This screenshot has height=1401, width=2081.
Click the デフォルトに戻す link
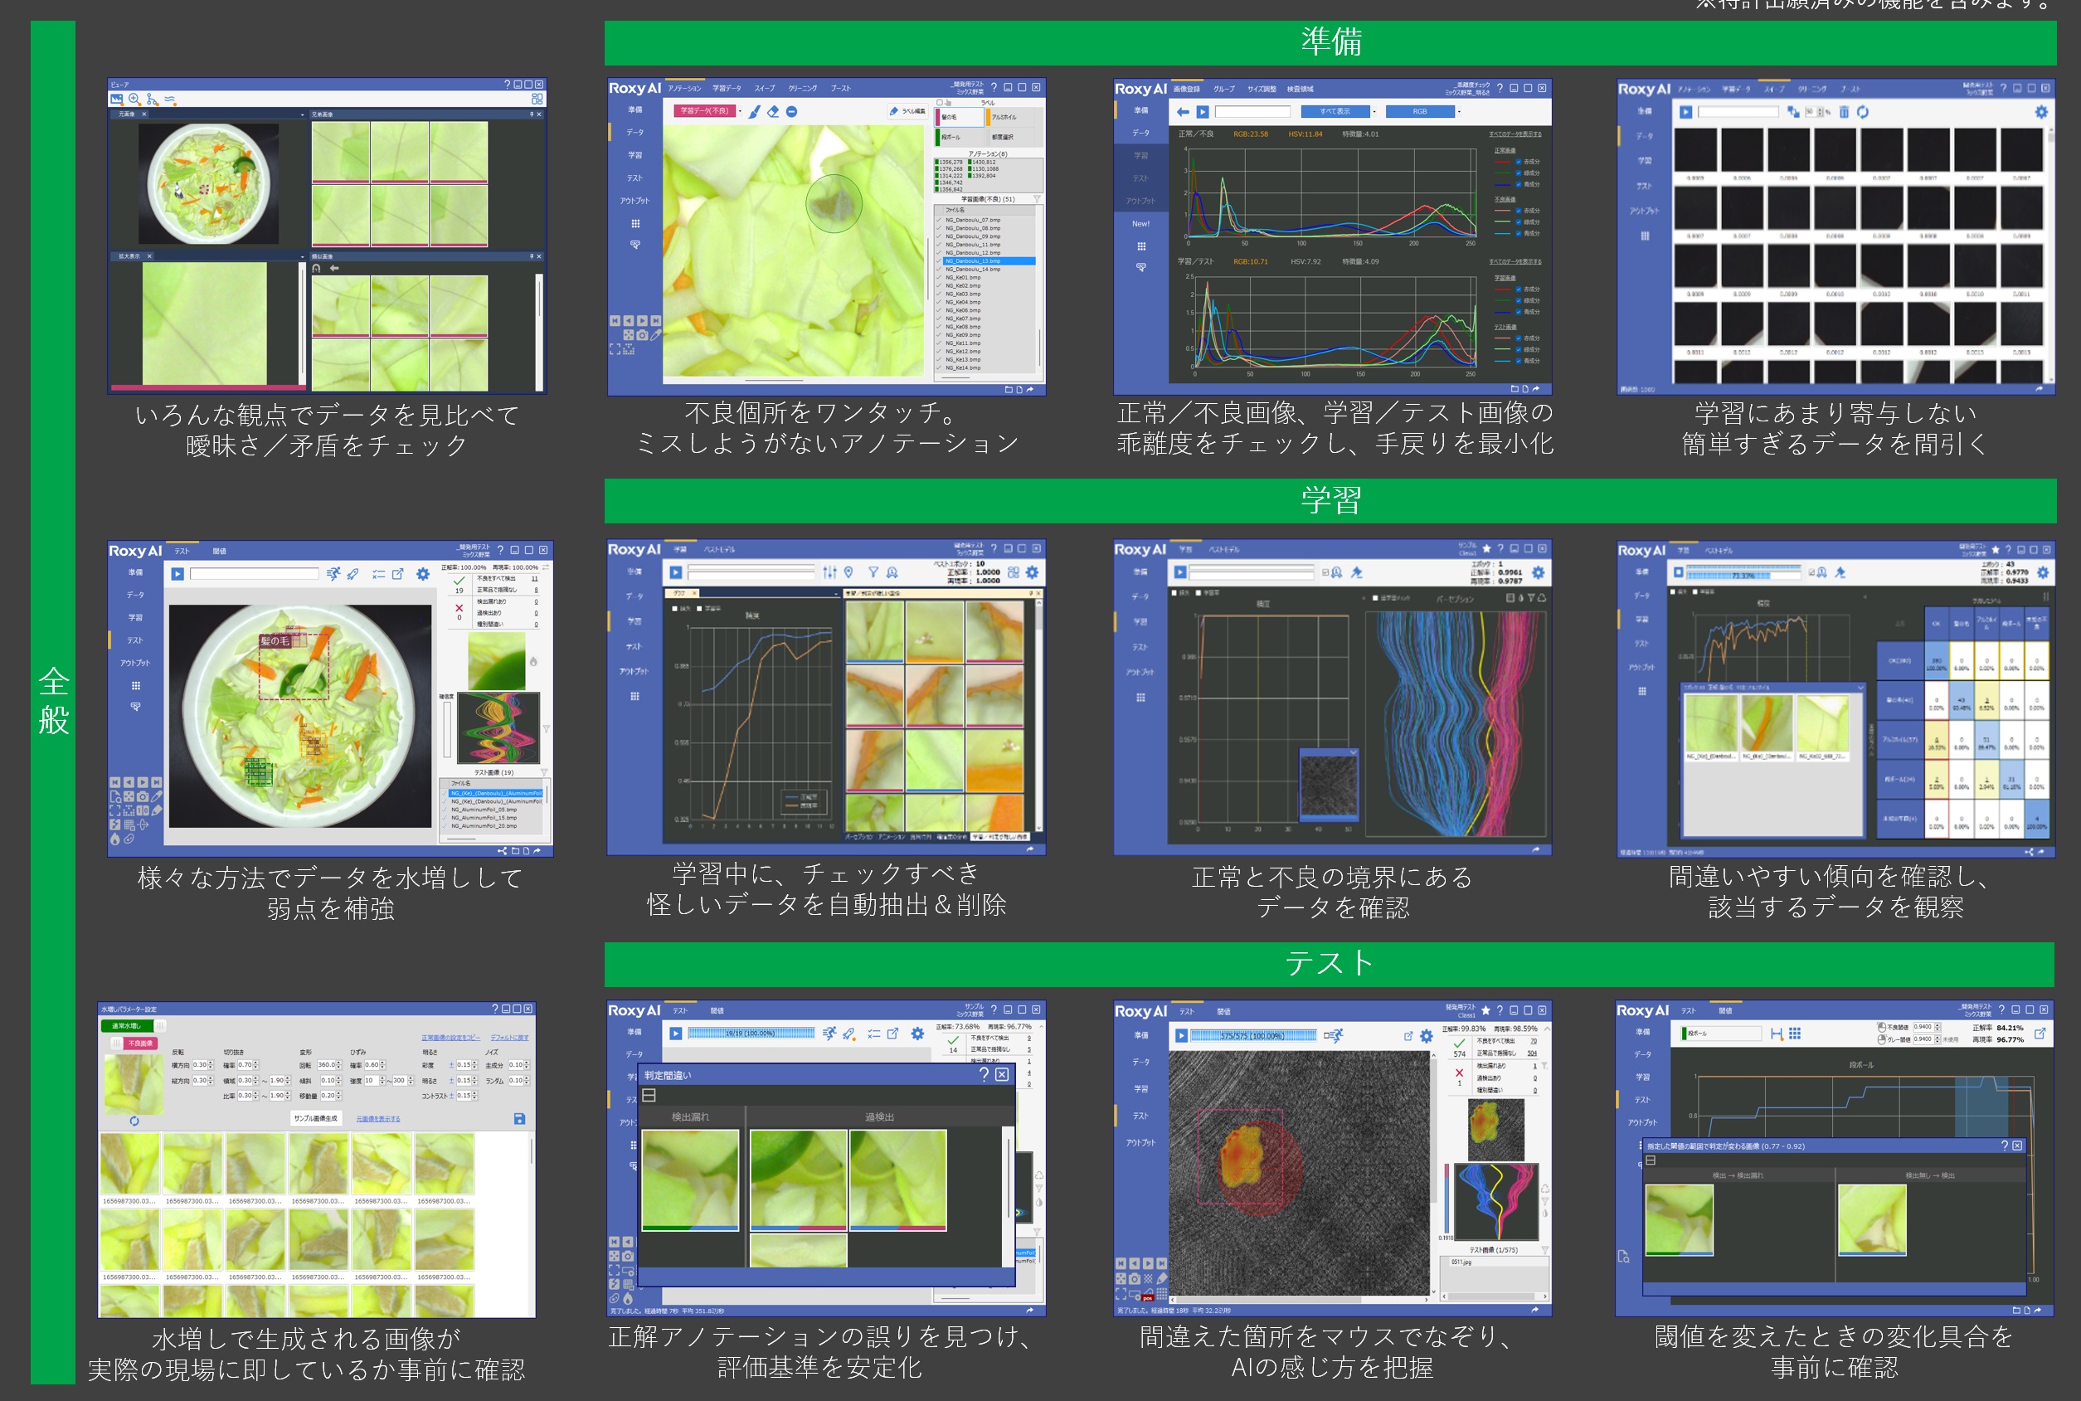click(509, 1038)
